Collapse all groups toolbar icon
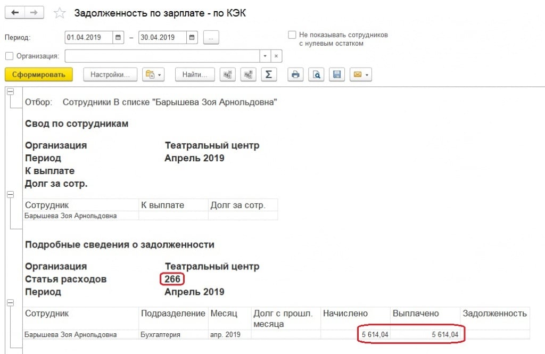The image size is (545, 354). pyautogui.click(x=228, y=75)
